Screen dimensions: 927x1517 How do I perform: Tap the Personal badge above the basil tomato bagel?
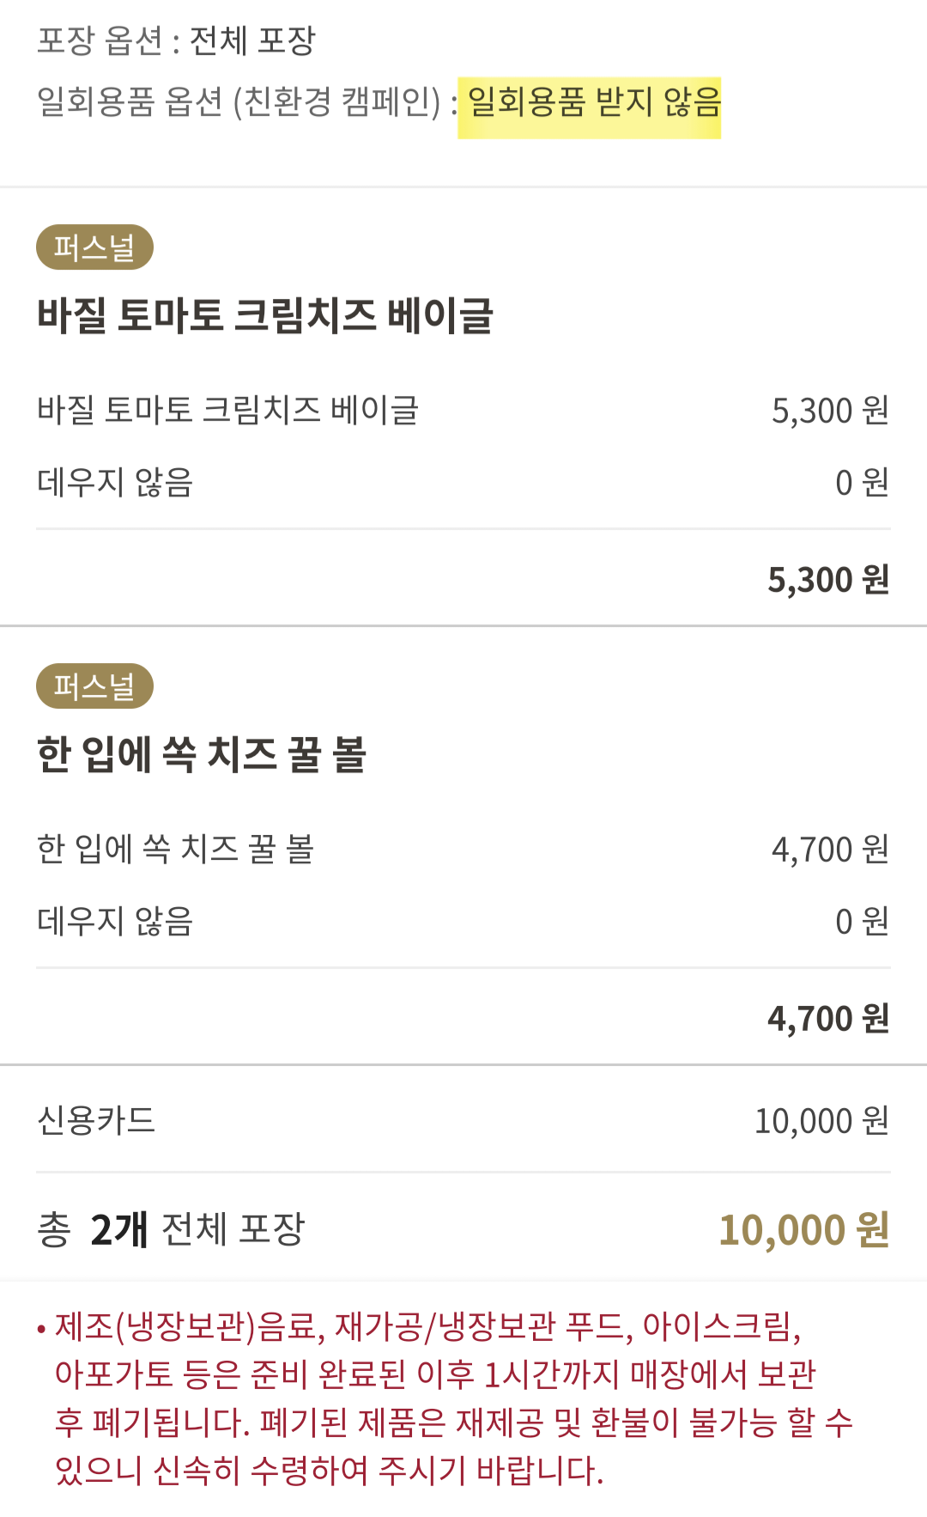pyautogui.click(x=94, y=247)
